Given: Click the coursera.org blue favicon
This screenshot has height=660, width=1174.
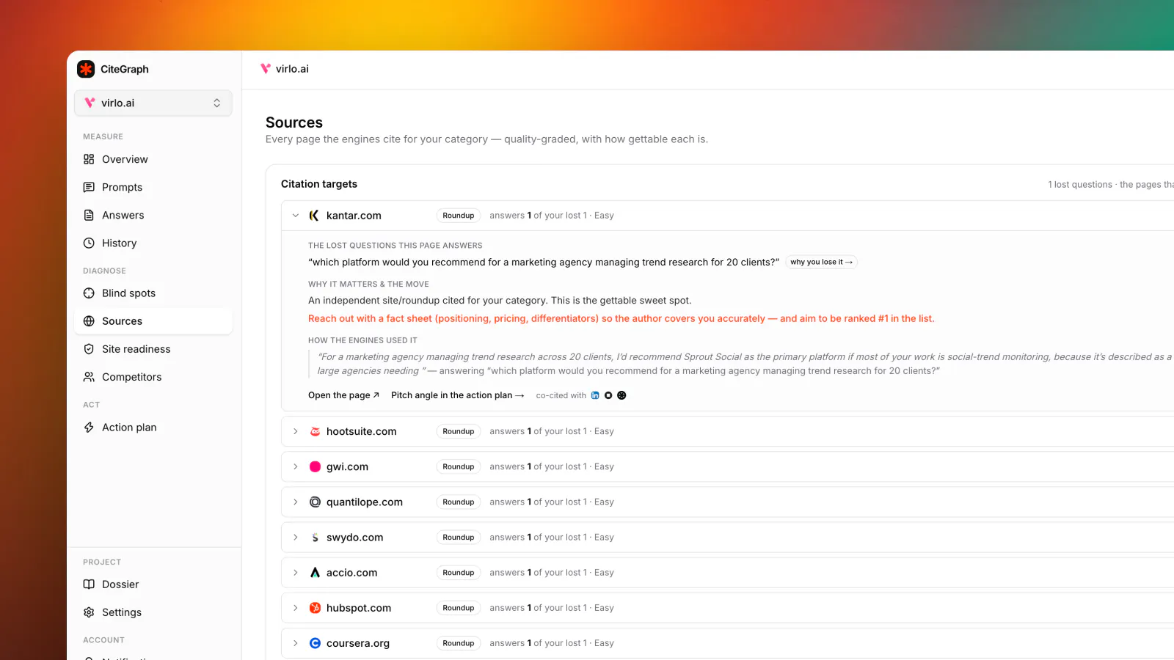Looking at the screenshot, I should click(315, 643).
